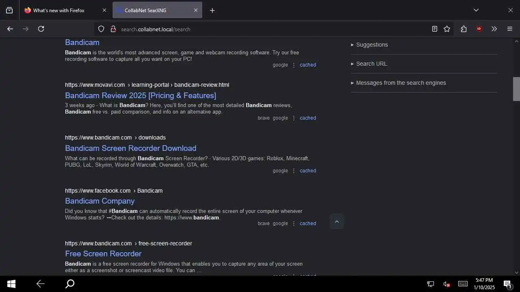Open the Windows notification center icon

(x=507, y=284)
